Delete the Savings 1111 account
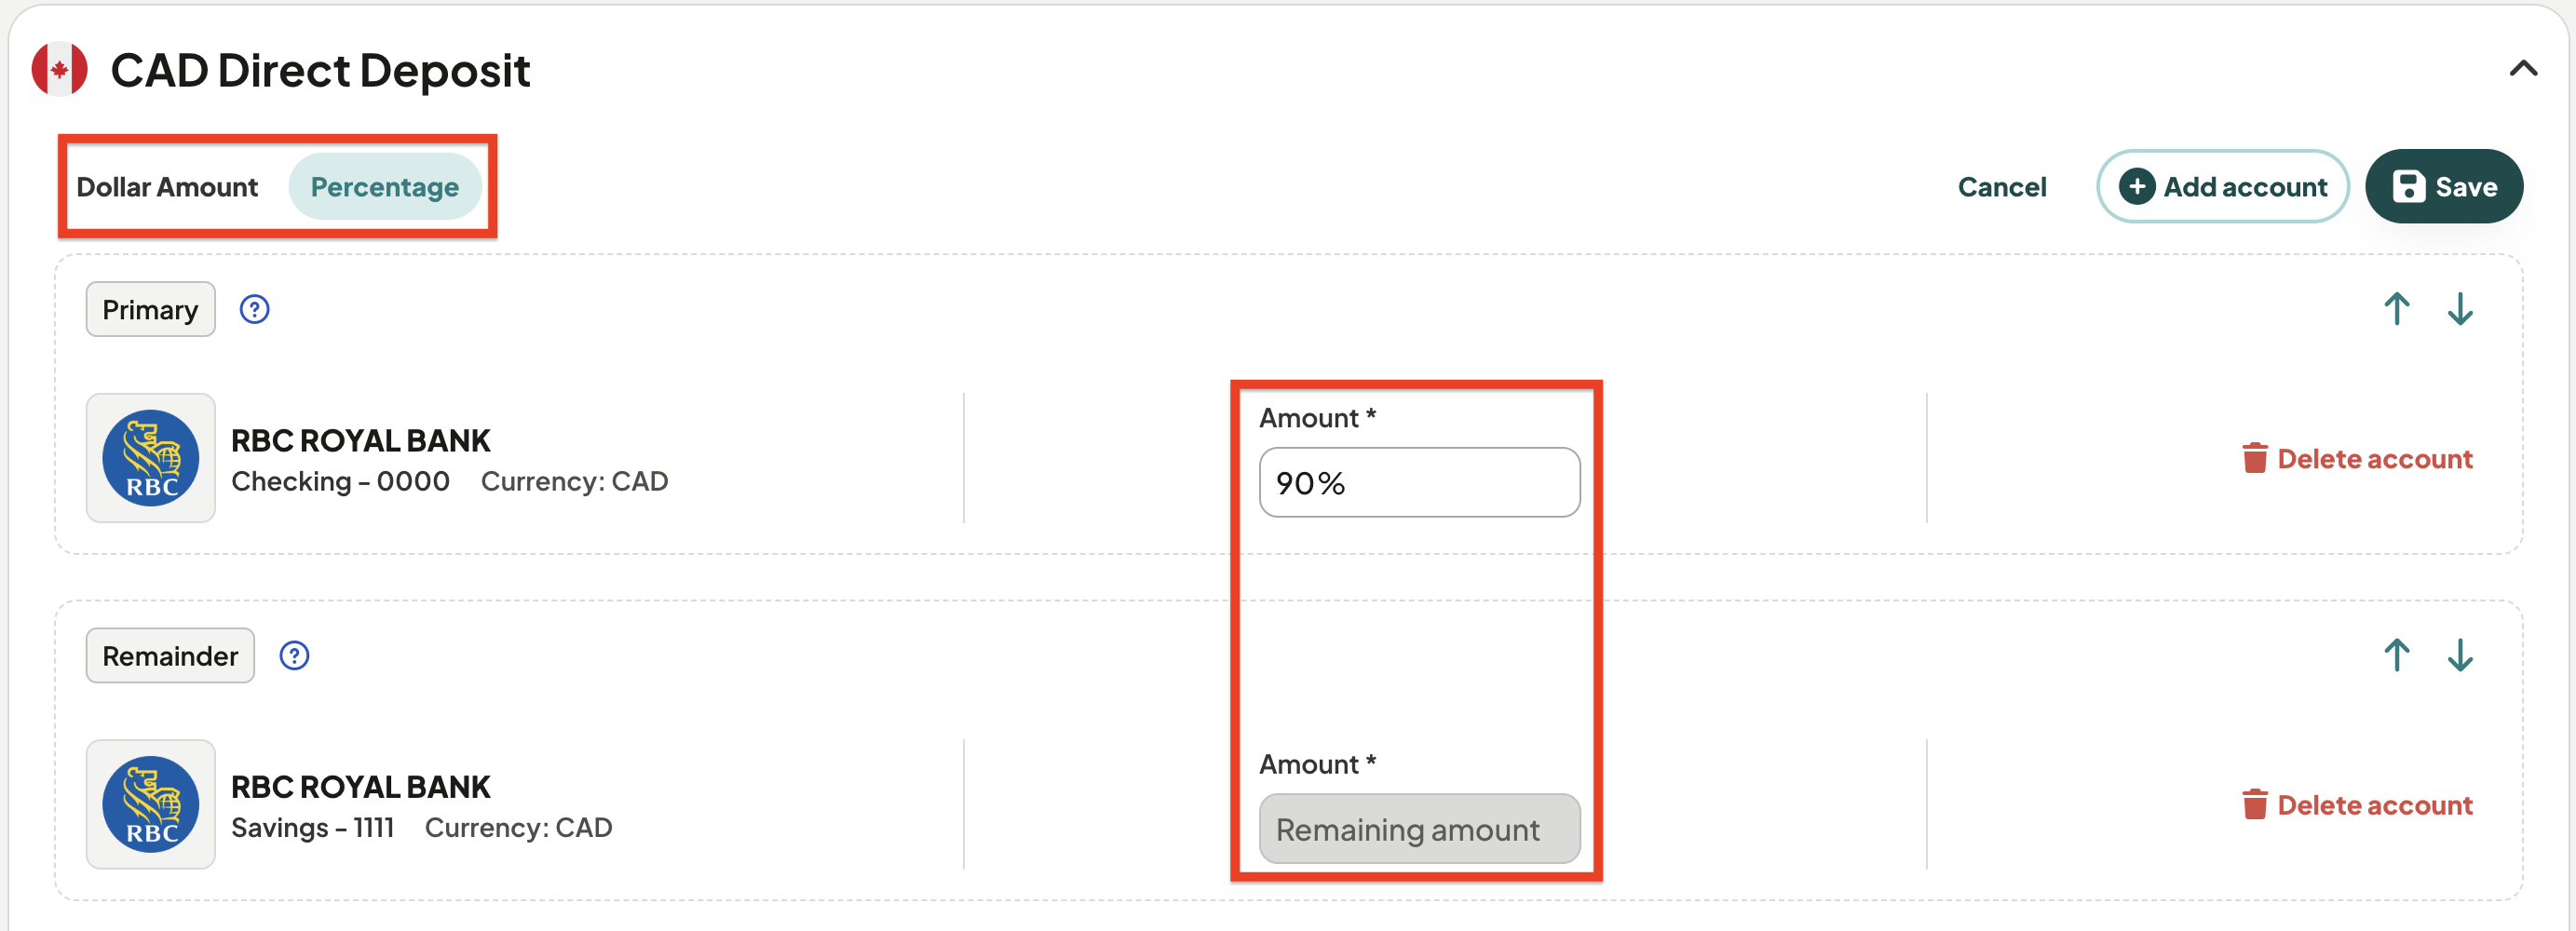Viewport: 2576px width, 931px height. (x=2357, y=804)
